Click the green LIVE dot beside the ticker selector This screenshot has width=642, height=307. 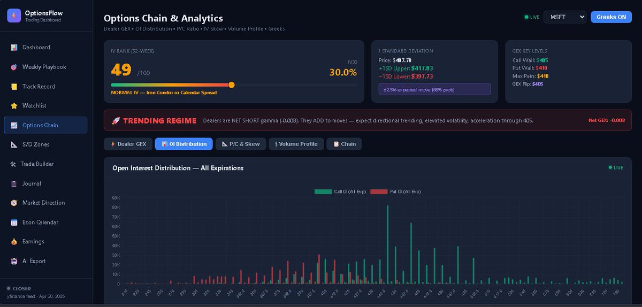[526, 17]
